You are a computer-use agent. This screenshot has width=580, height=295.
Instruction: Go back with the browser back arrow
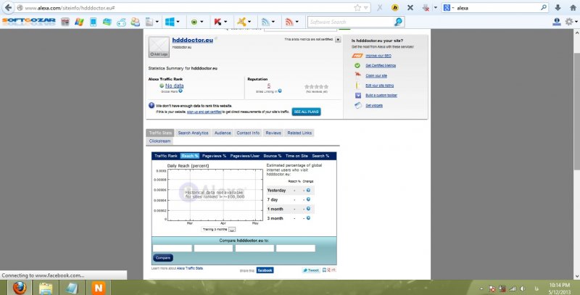(8, 7)
